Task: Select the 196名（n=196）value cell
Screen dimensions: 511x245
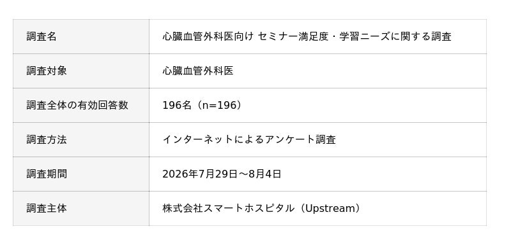Action: click(317, 106)
